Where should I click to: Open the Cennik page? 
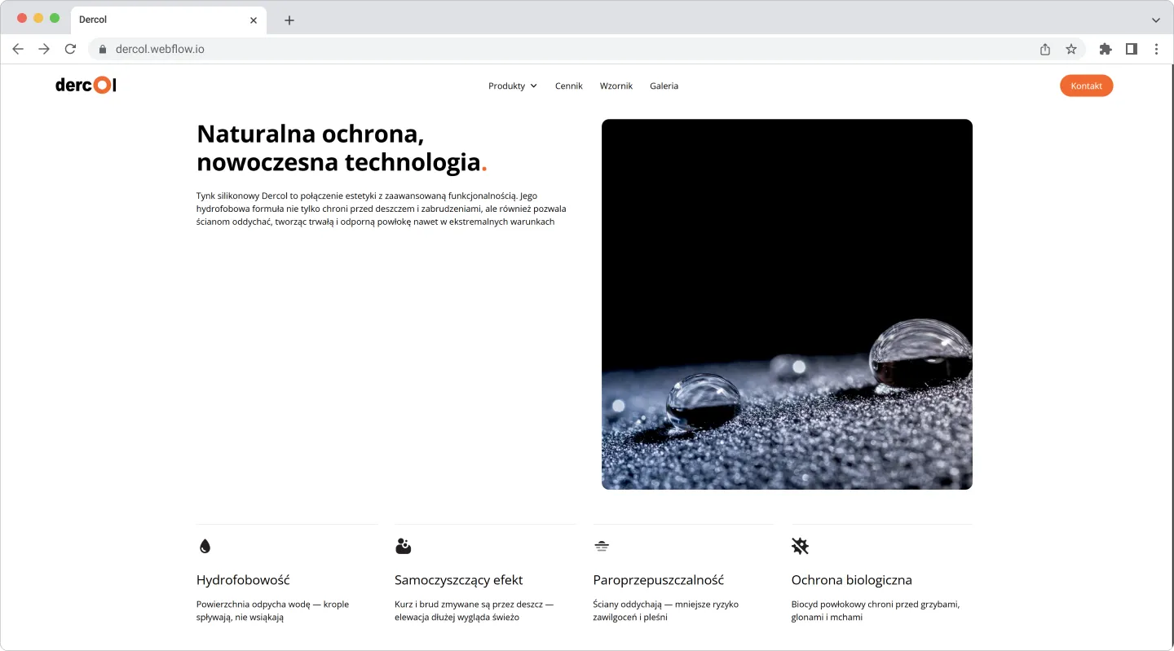(x=569, y=86)
